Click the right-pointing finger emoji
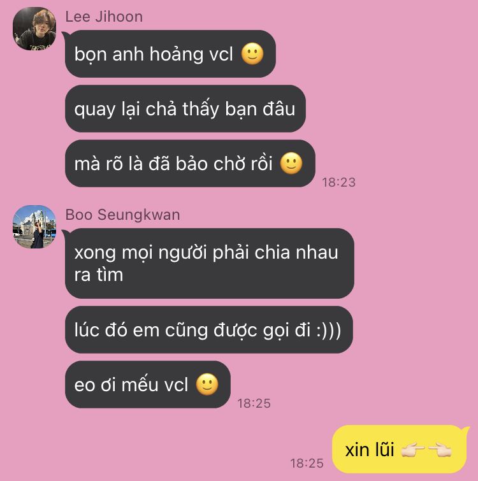Screen dimensions: 478x481 click(413, 450)
